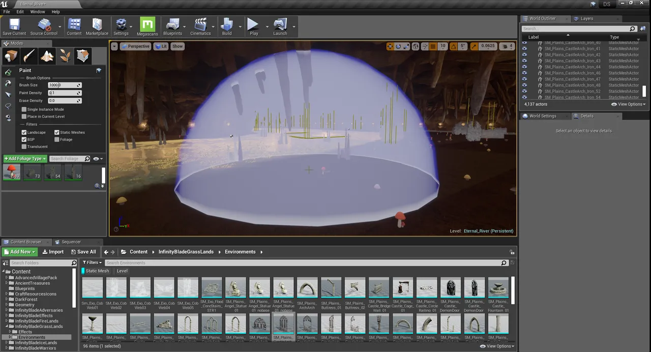Select the foliage Fill tool

8,118
